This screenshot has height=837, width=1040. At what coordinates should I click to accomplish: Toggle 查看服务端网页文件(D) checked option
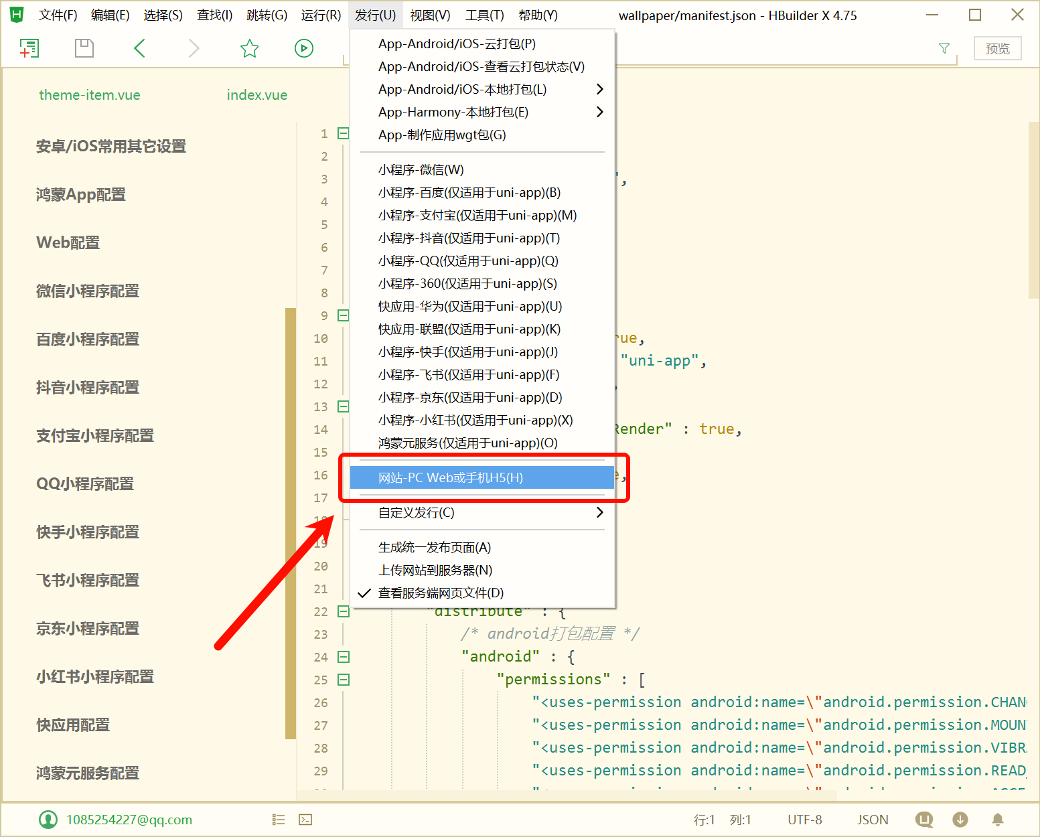[x=483, y=593]
